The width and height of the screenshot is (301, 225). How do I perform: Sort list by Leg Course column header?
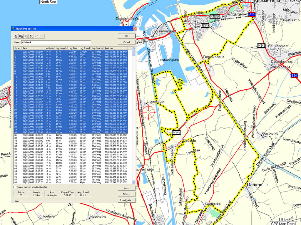point(97,48)
